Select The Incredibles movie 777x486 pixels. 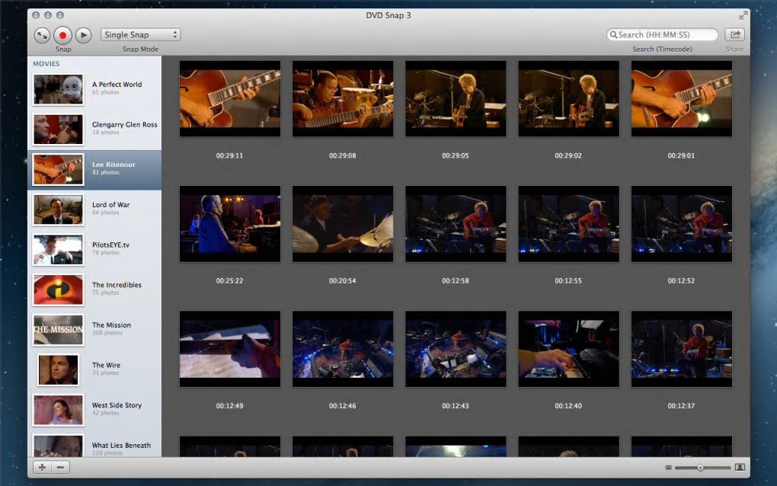click(94, 290)
